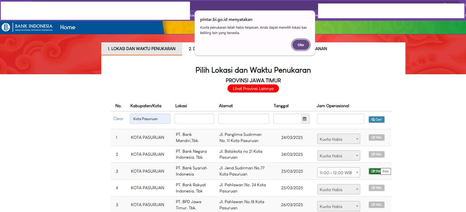Click the Kabupaten/Kota filter field containing Kota Pasuruan

click(x=150, y=119)
